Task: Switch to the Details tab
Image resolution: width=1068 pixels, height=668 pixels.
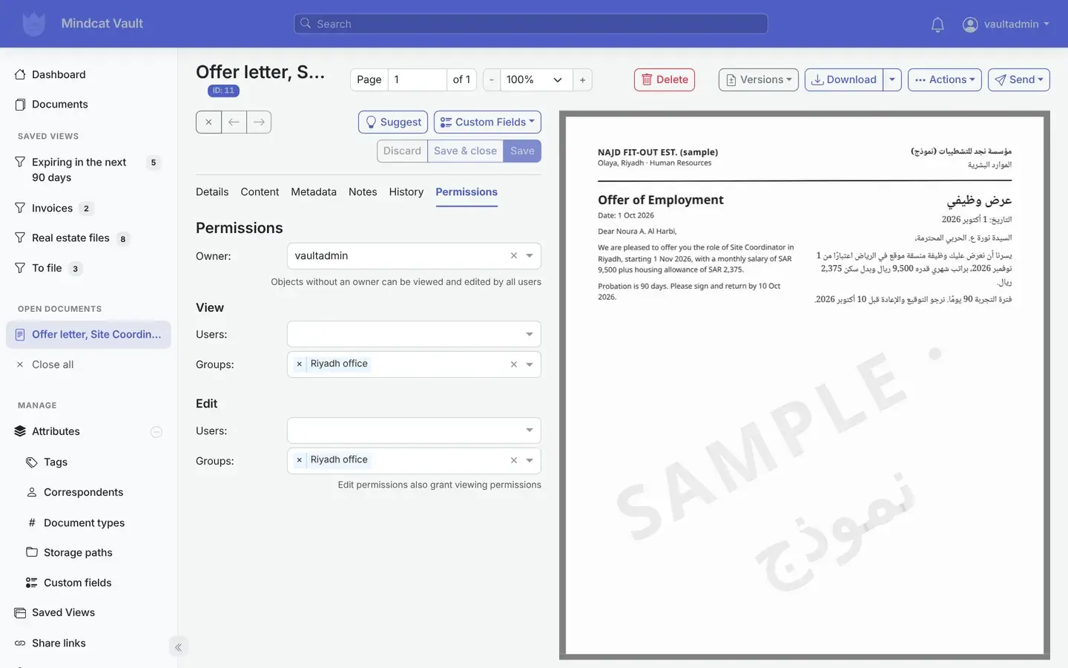Action: [x=212, y=191]
